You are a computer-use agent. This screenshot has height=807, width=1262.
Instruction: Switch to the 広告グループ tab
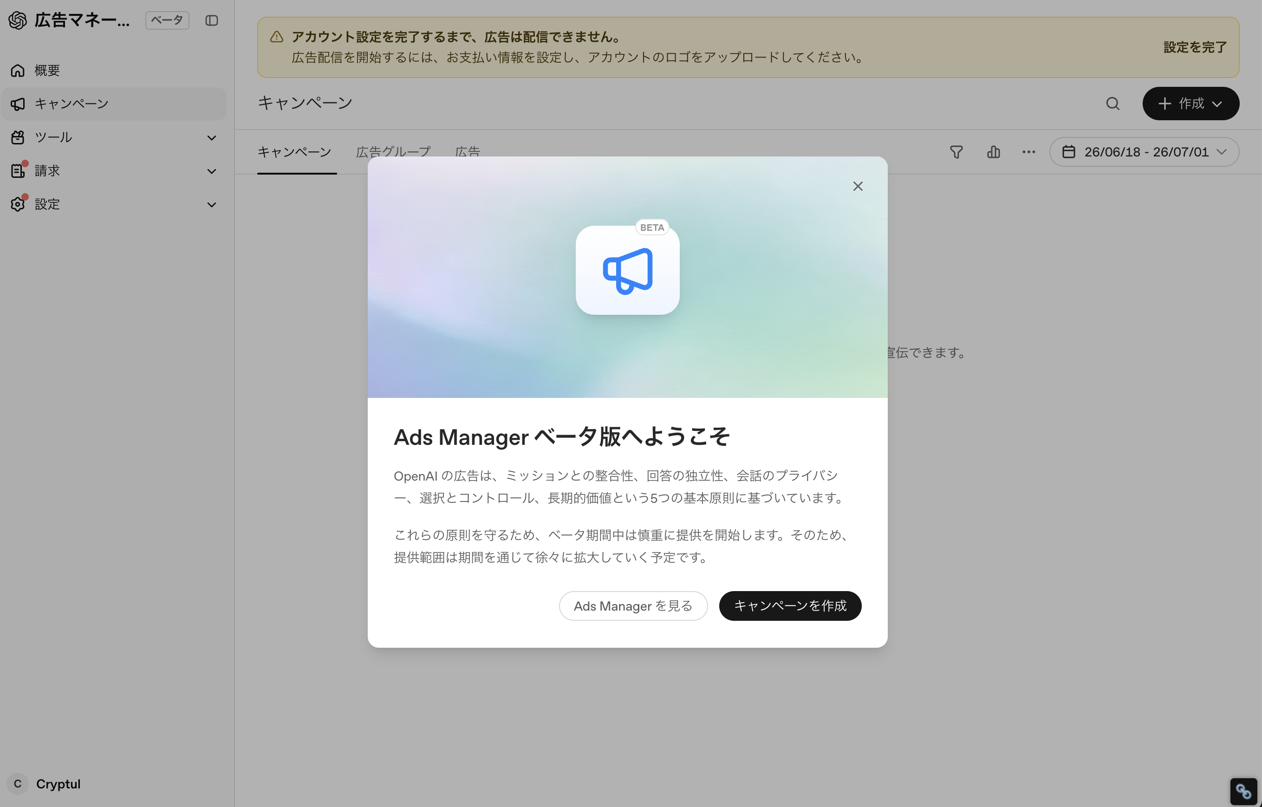point(394,152)
